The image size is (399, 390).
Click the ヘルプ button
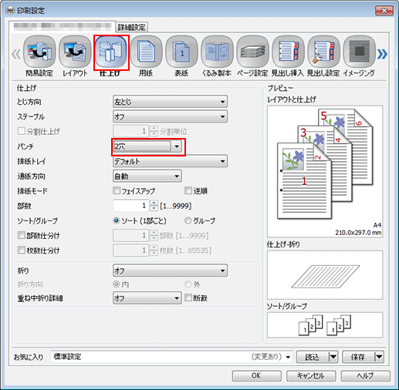[x=365, y=376]
